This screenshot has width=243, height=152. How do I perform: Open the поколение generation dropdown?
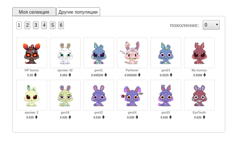pyautogui.click(x=211, y=25)
